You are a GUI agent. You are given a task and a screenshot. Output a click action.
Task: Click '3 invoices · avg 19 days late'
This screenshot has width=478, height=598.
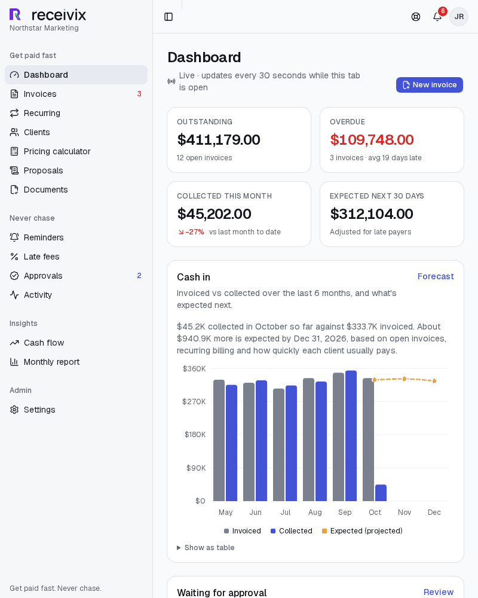point(375,158)
